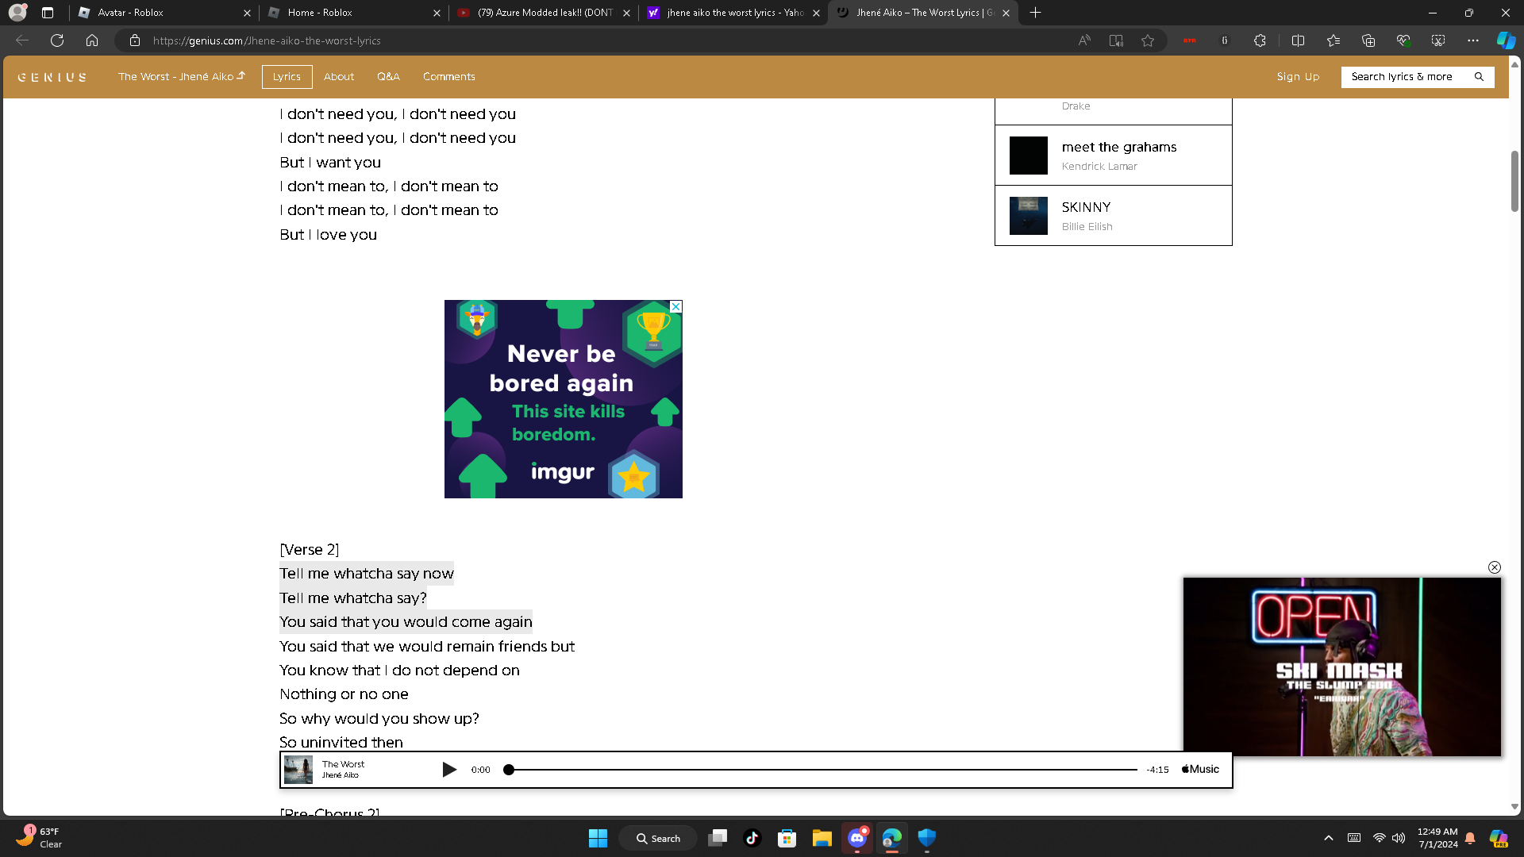Open the weather widget 63°F Clear
This screenshot has height=857, width=1524.
[40, 837]
